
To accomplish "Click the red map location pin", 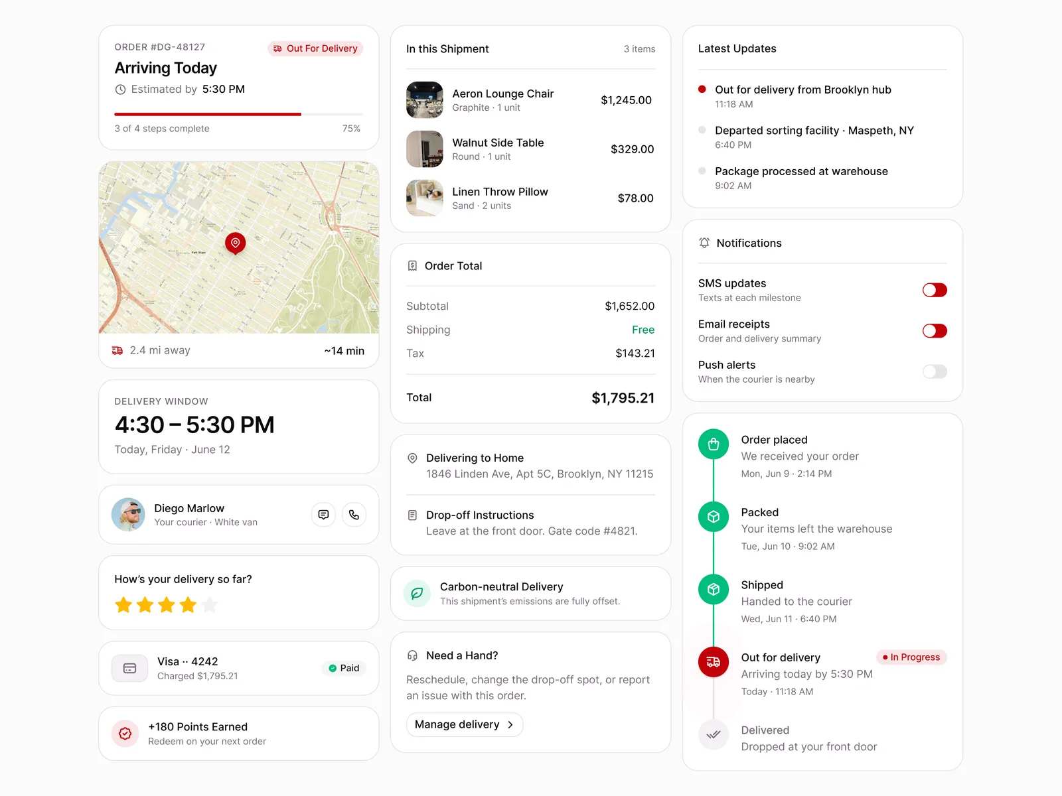I will 235,243.
